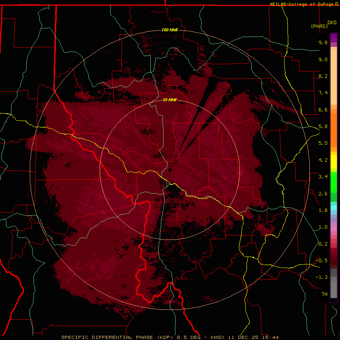Click the 6.6 value on the color scale

click(x=323, y=110)
